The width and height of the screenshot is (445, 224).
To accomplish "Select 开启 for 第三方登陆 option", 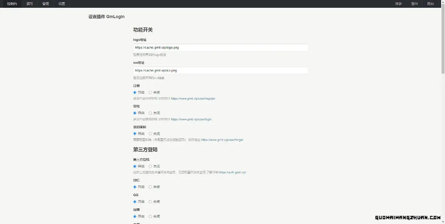I will tap(135, 166).
